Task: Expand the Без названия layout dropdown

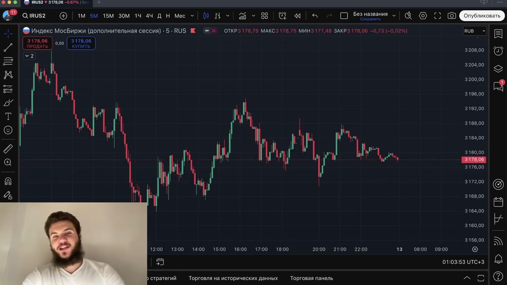Action: point(394,16)
